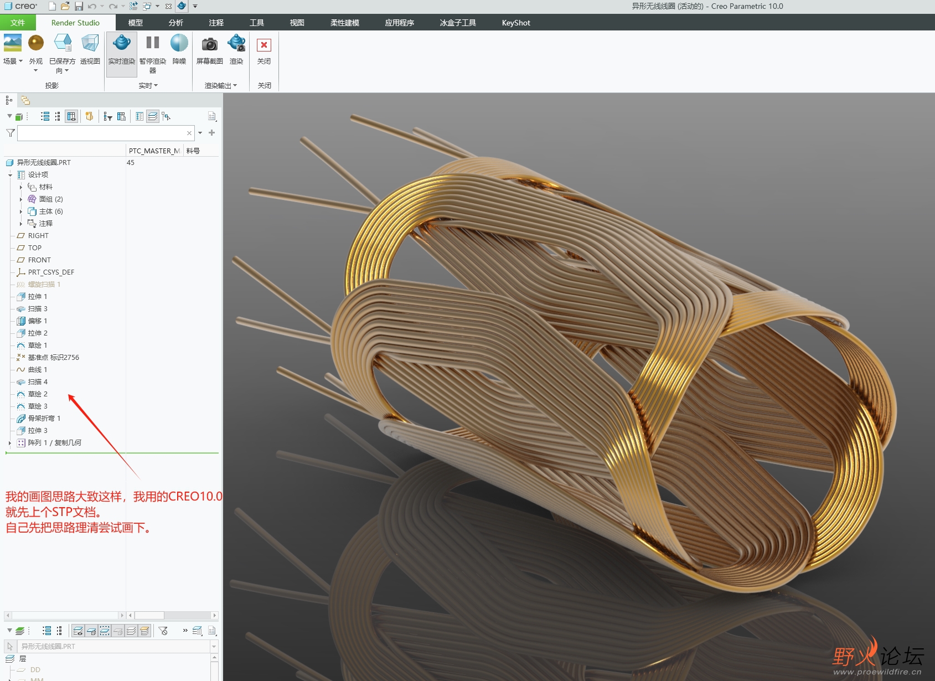Image resolution: width=935 pixels, height=681 pixels.
Task: Expand the 主体 (6) bodies node
Action: (21, 211)
